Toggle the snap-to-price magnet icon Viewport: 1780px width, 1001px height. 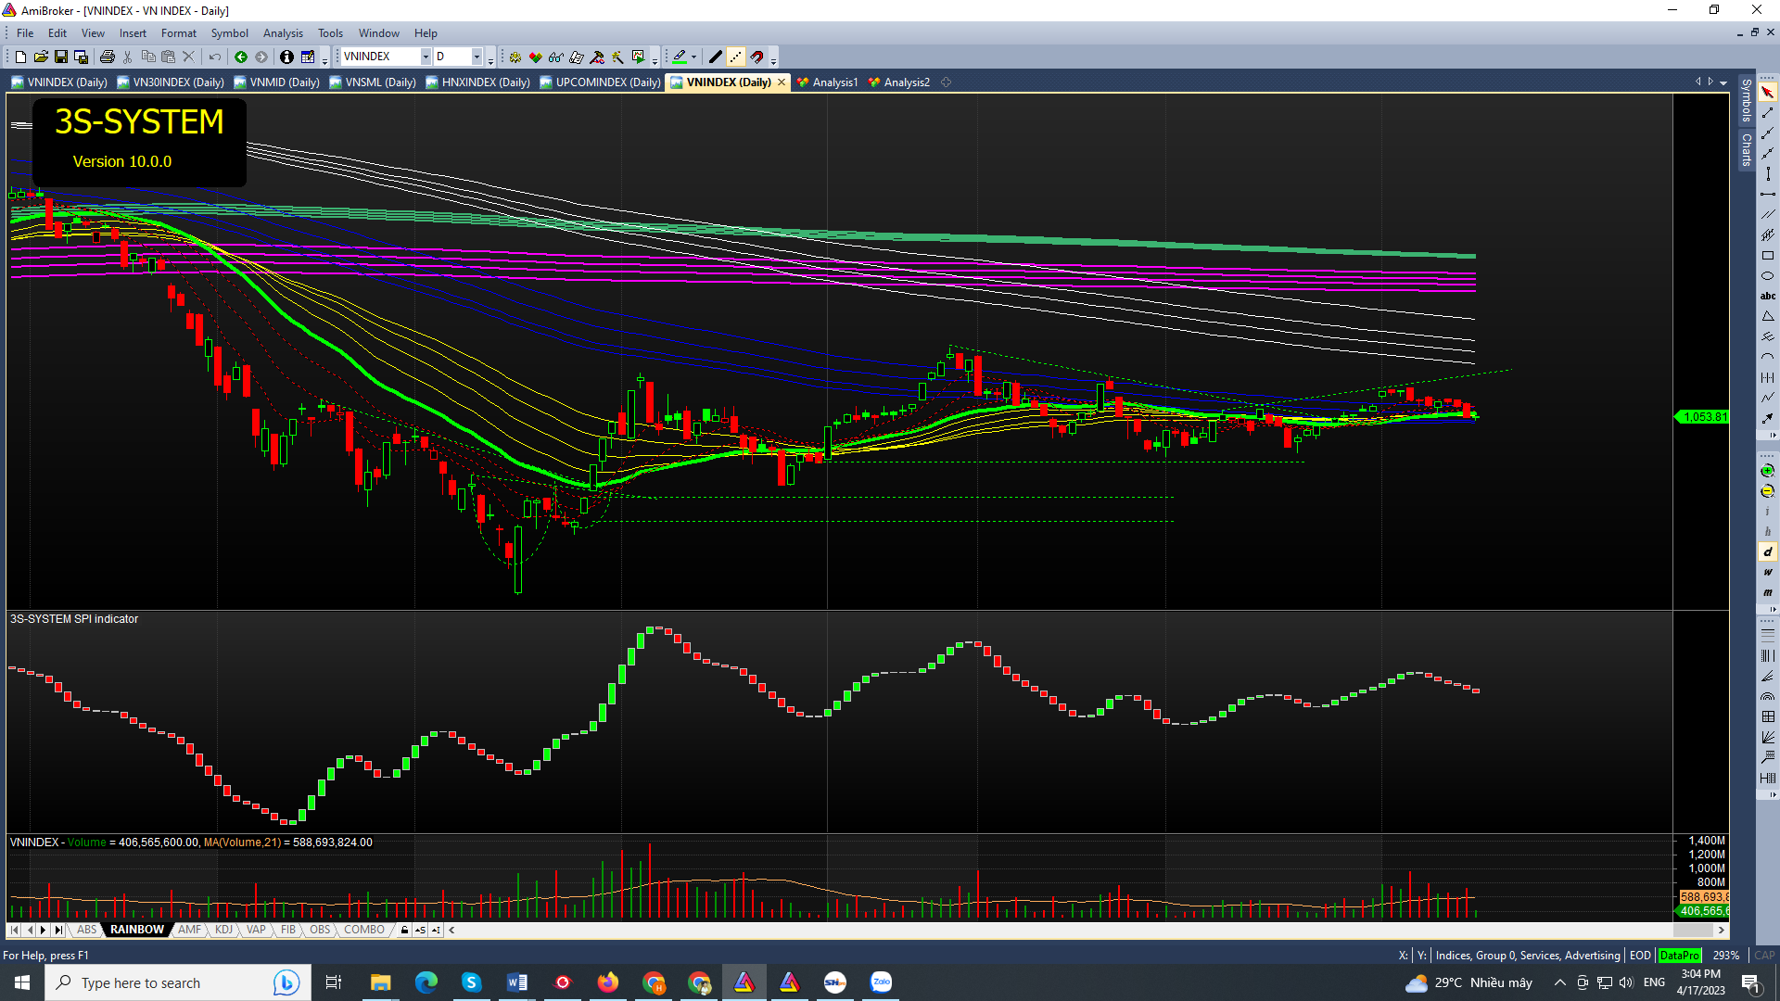point(756,57)
